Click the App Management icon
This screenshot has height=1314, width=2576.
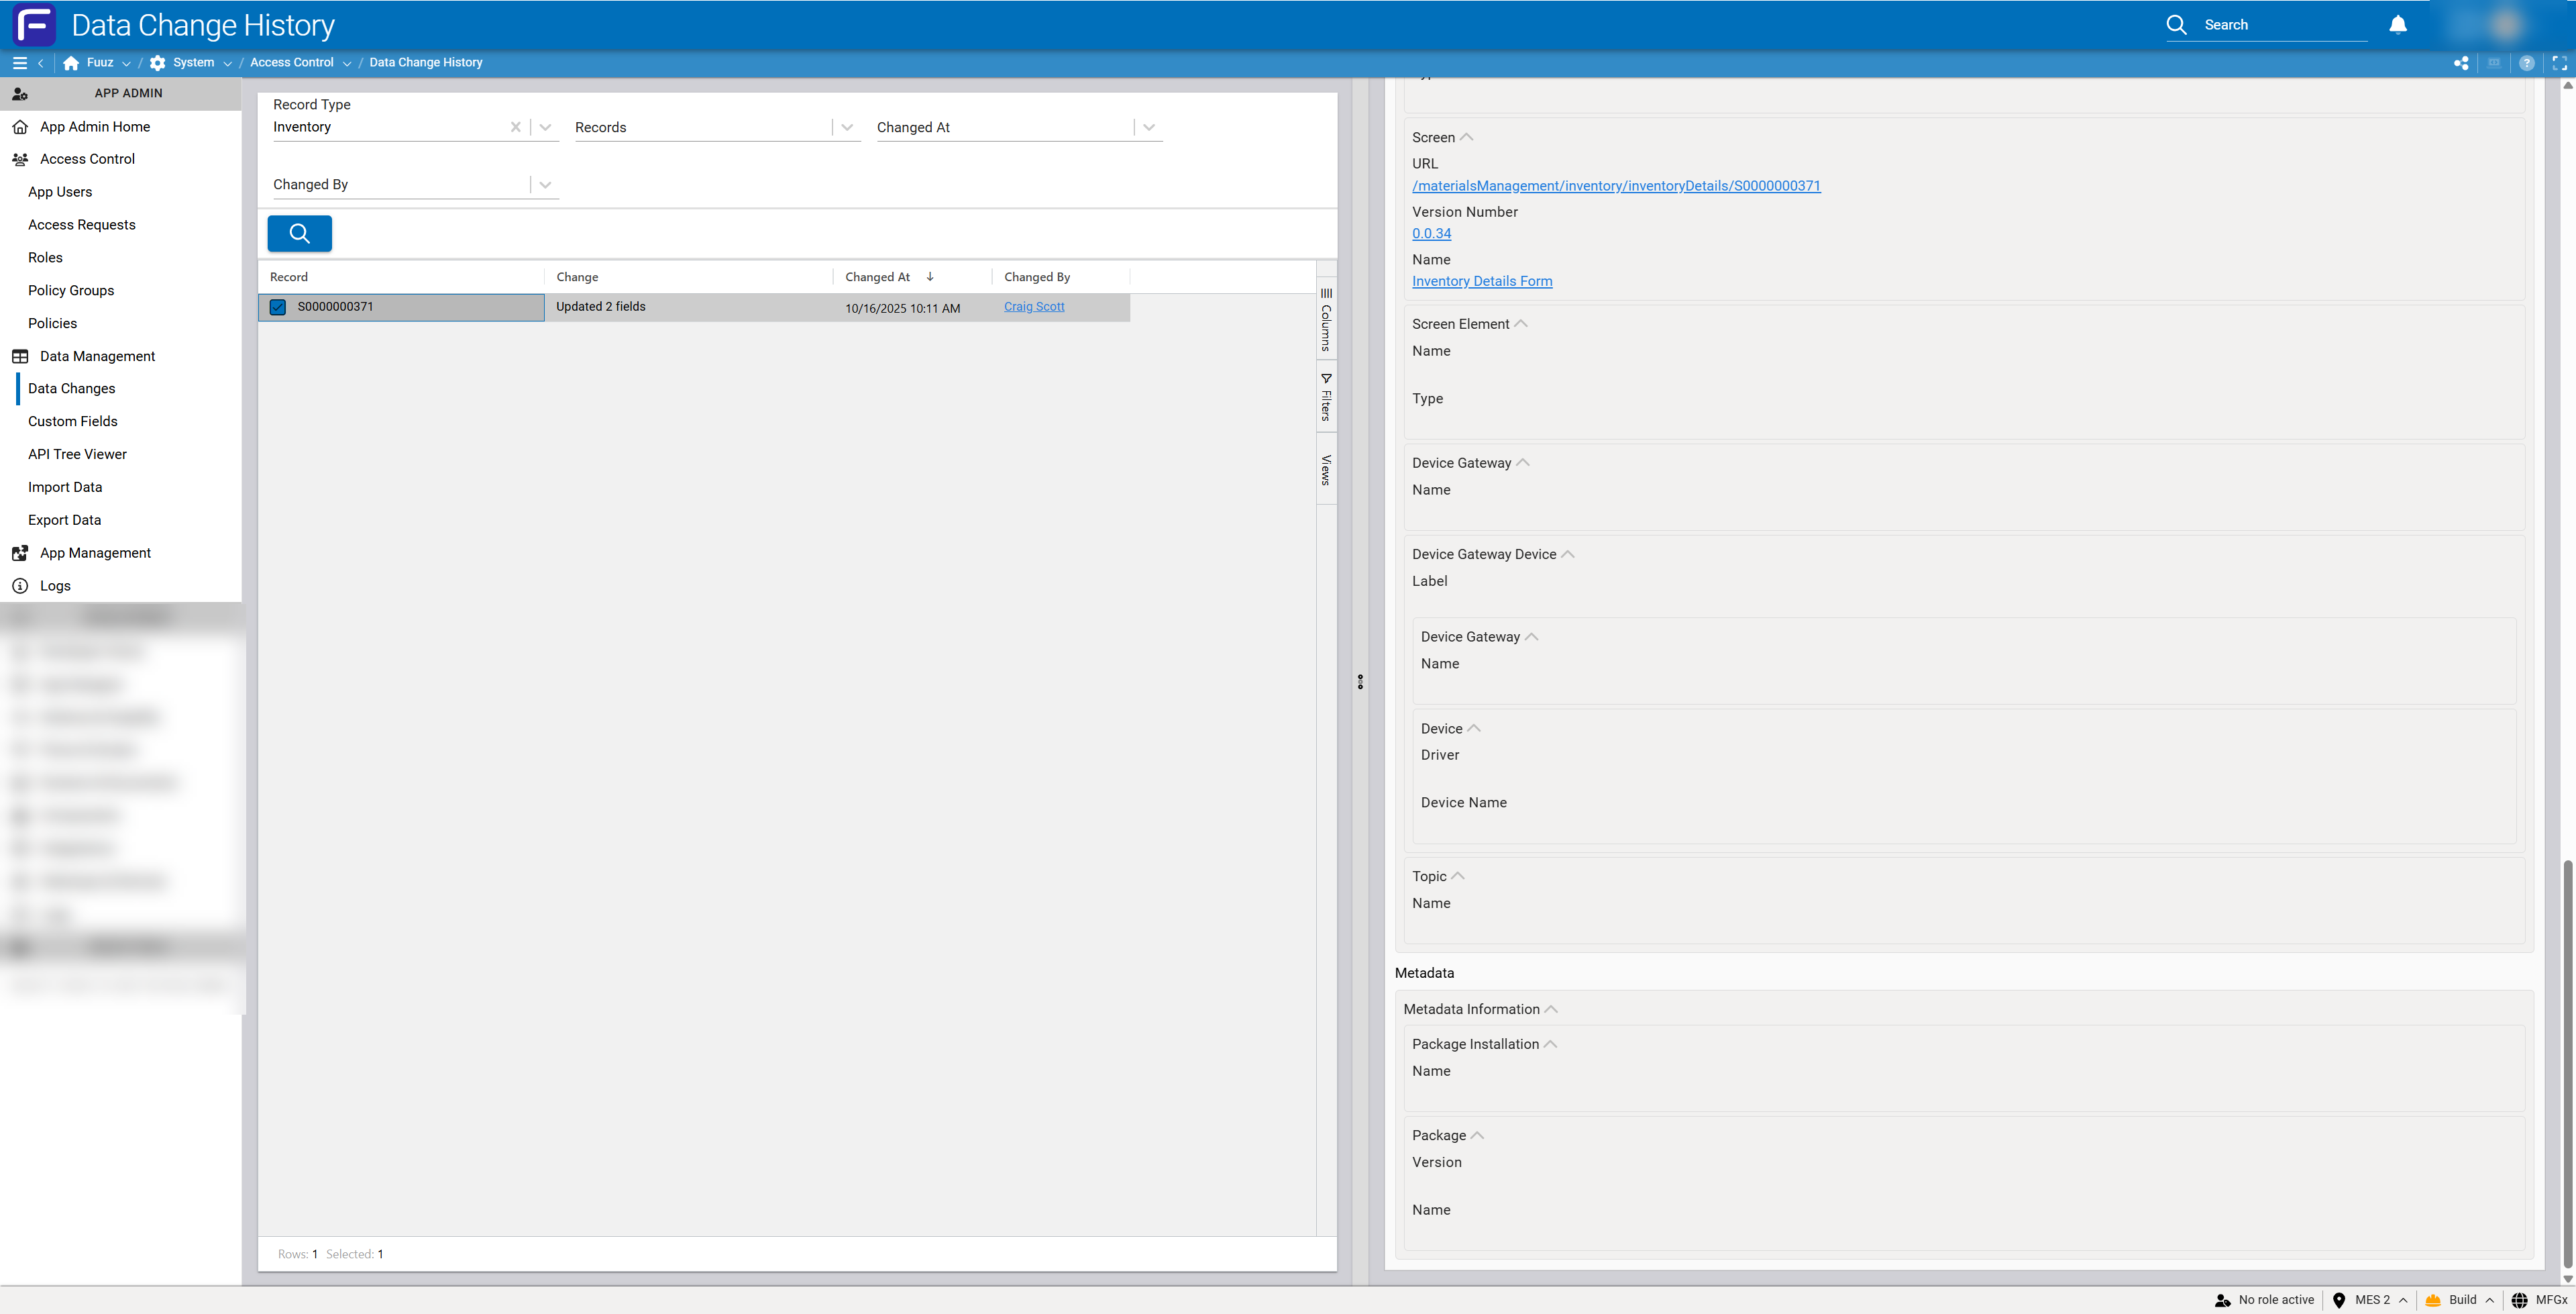(x=20, y=554)
